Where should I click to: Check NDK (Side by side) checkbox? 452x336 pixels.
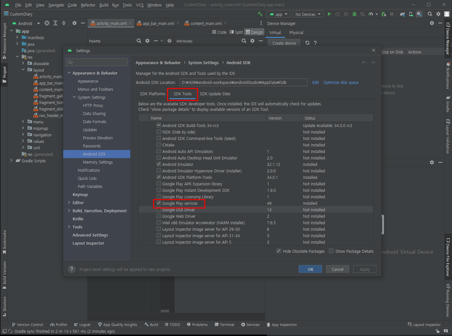coord(159,132)
